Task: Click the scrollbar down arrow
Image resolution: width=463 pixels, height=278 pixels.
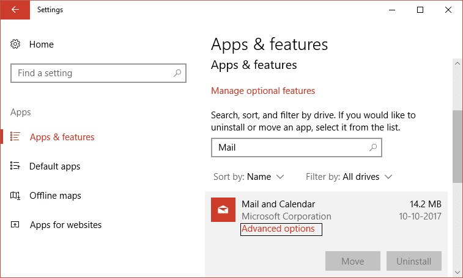Action: tap(457, 272)
